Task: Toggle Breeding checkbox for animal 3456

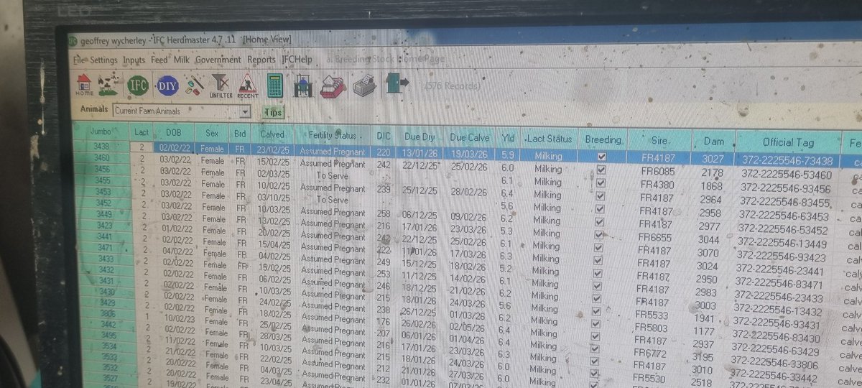Action: (x=601, y=184)
